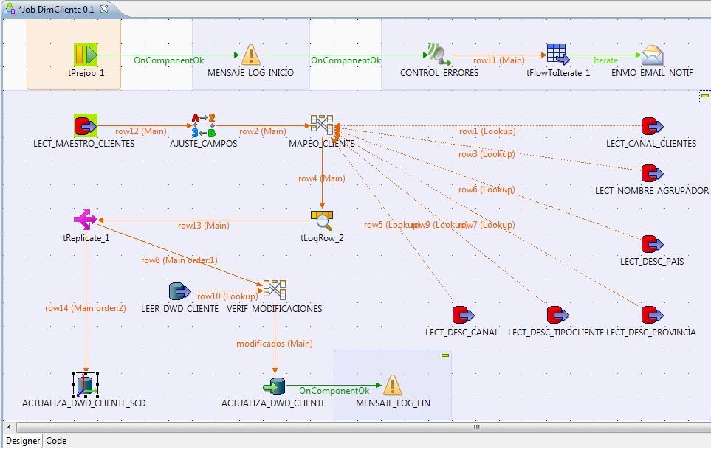Select OnComponentOk link after tPrejob_1
Viewport: 711px width, 452px height.
pos(168,60)
